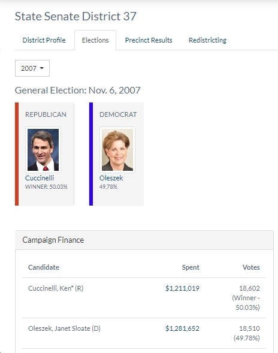Click Oleszek's candidate photo
278x353 pixels.
(117, 150)
